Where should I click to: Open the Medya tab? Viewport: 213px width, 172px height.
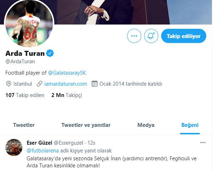146,125
